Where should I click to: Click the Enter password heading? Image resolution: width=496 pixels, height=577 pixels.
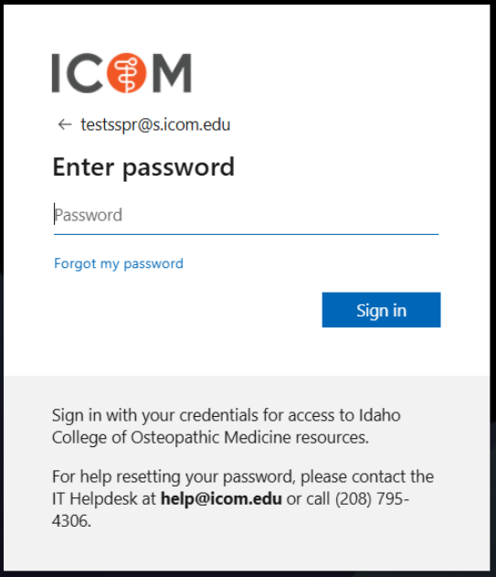click(x=143, y=167)
